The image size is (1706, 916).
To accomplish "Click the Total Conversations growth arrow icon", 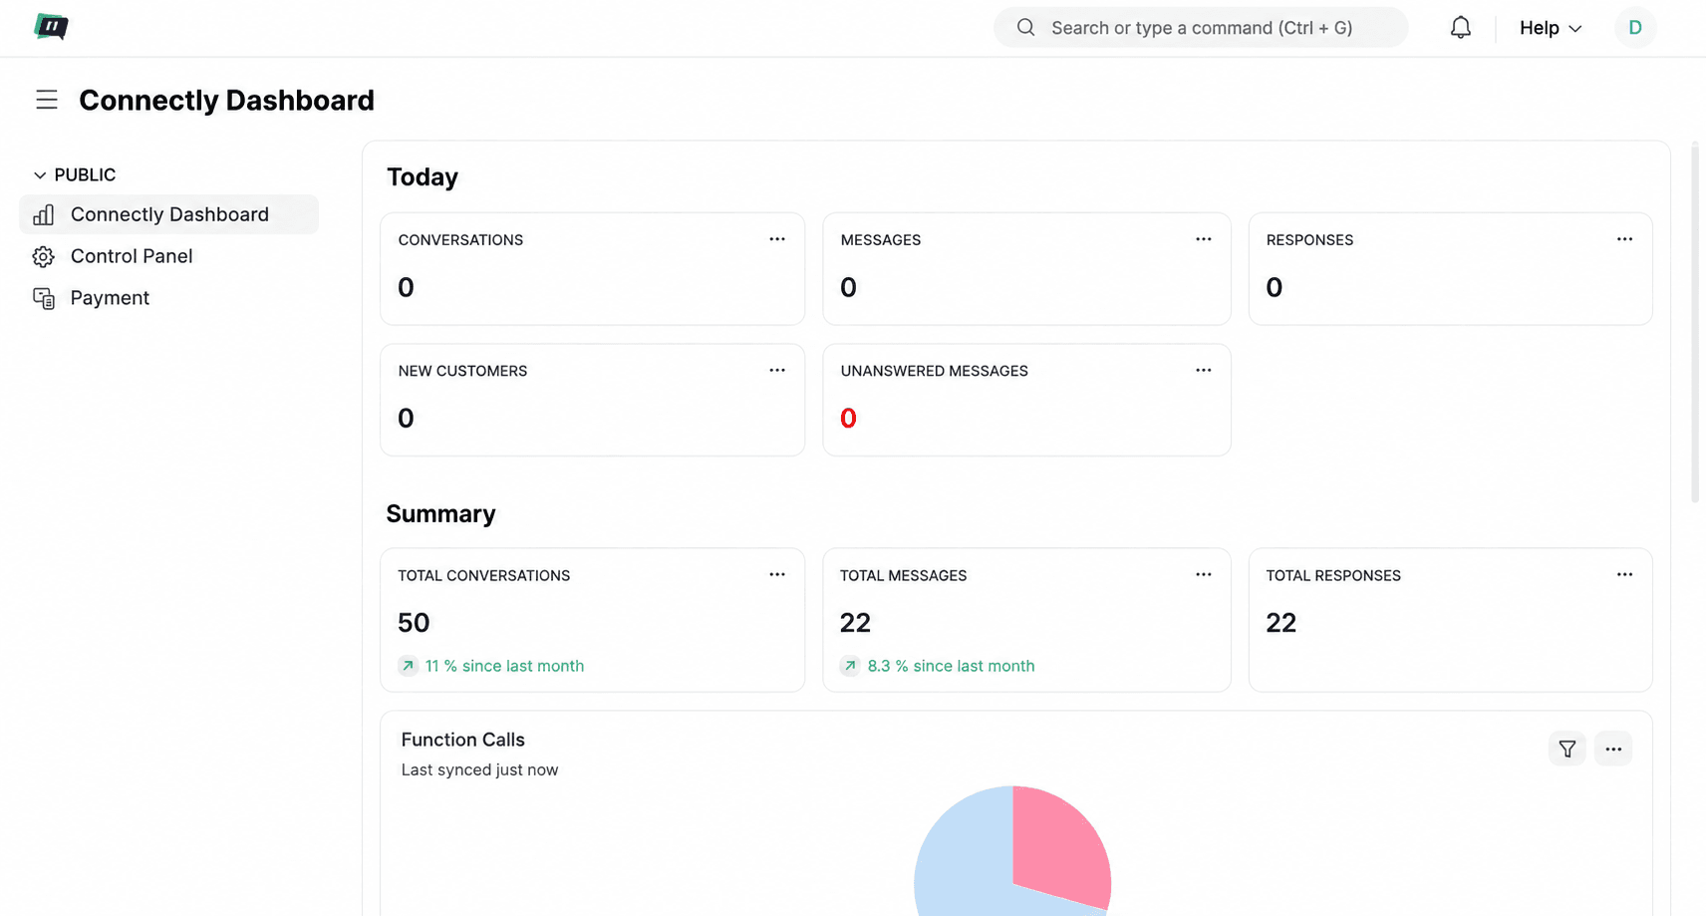I will coord(408,666).
